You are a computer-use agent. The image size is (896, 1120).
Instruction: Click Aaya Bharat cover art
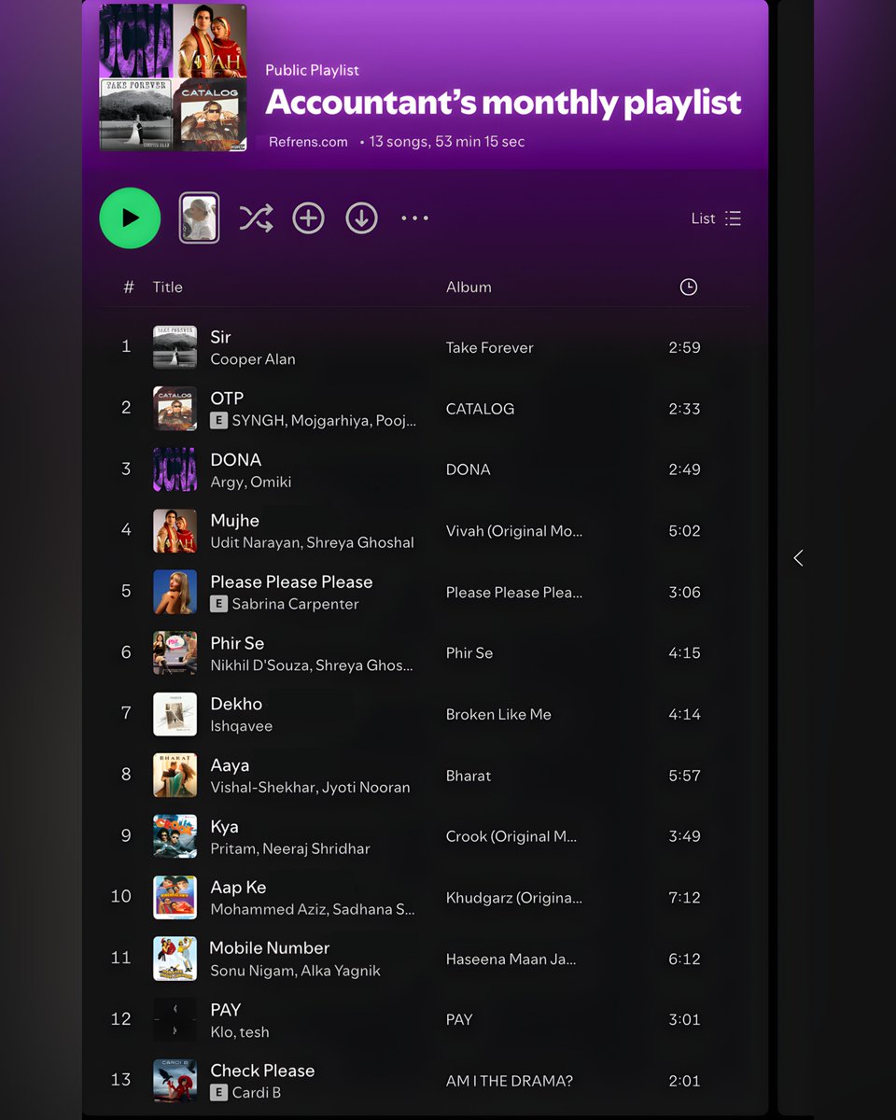coord(175,776)
